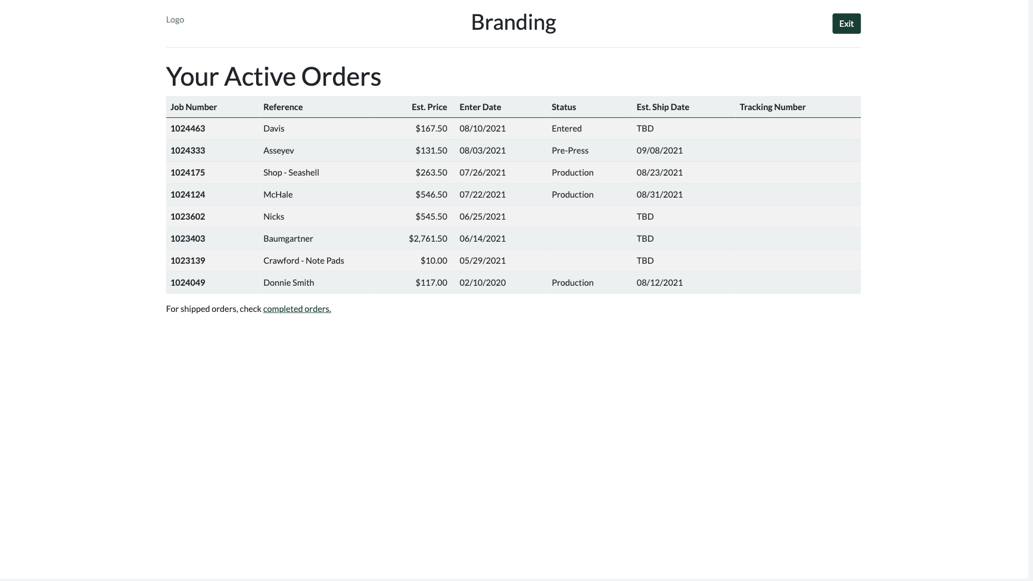Click the Enter Date column header
The image size is (1033, 581).
click(480, 107)
